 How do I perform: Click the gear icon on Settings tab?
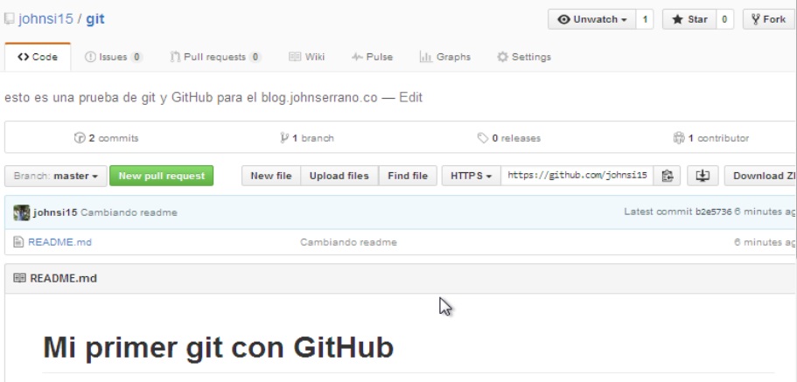(503, 57)
